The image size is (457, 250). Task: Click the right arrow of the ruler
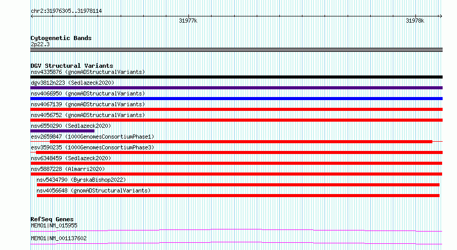441,16
